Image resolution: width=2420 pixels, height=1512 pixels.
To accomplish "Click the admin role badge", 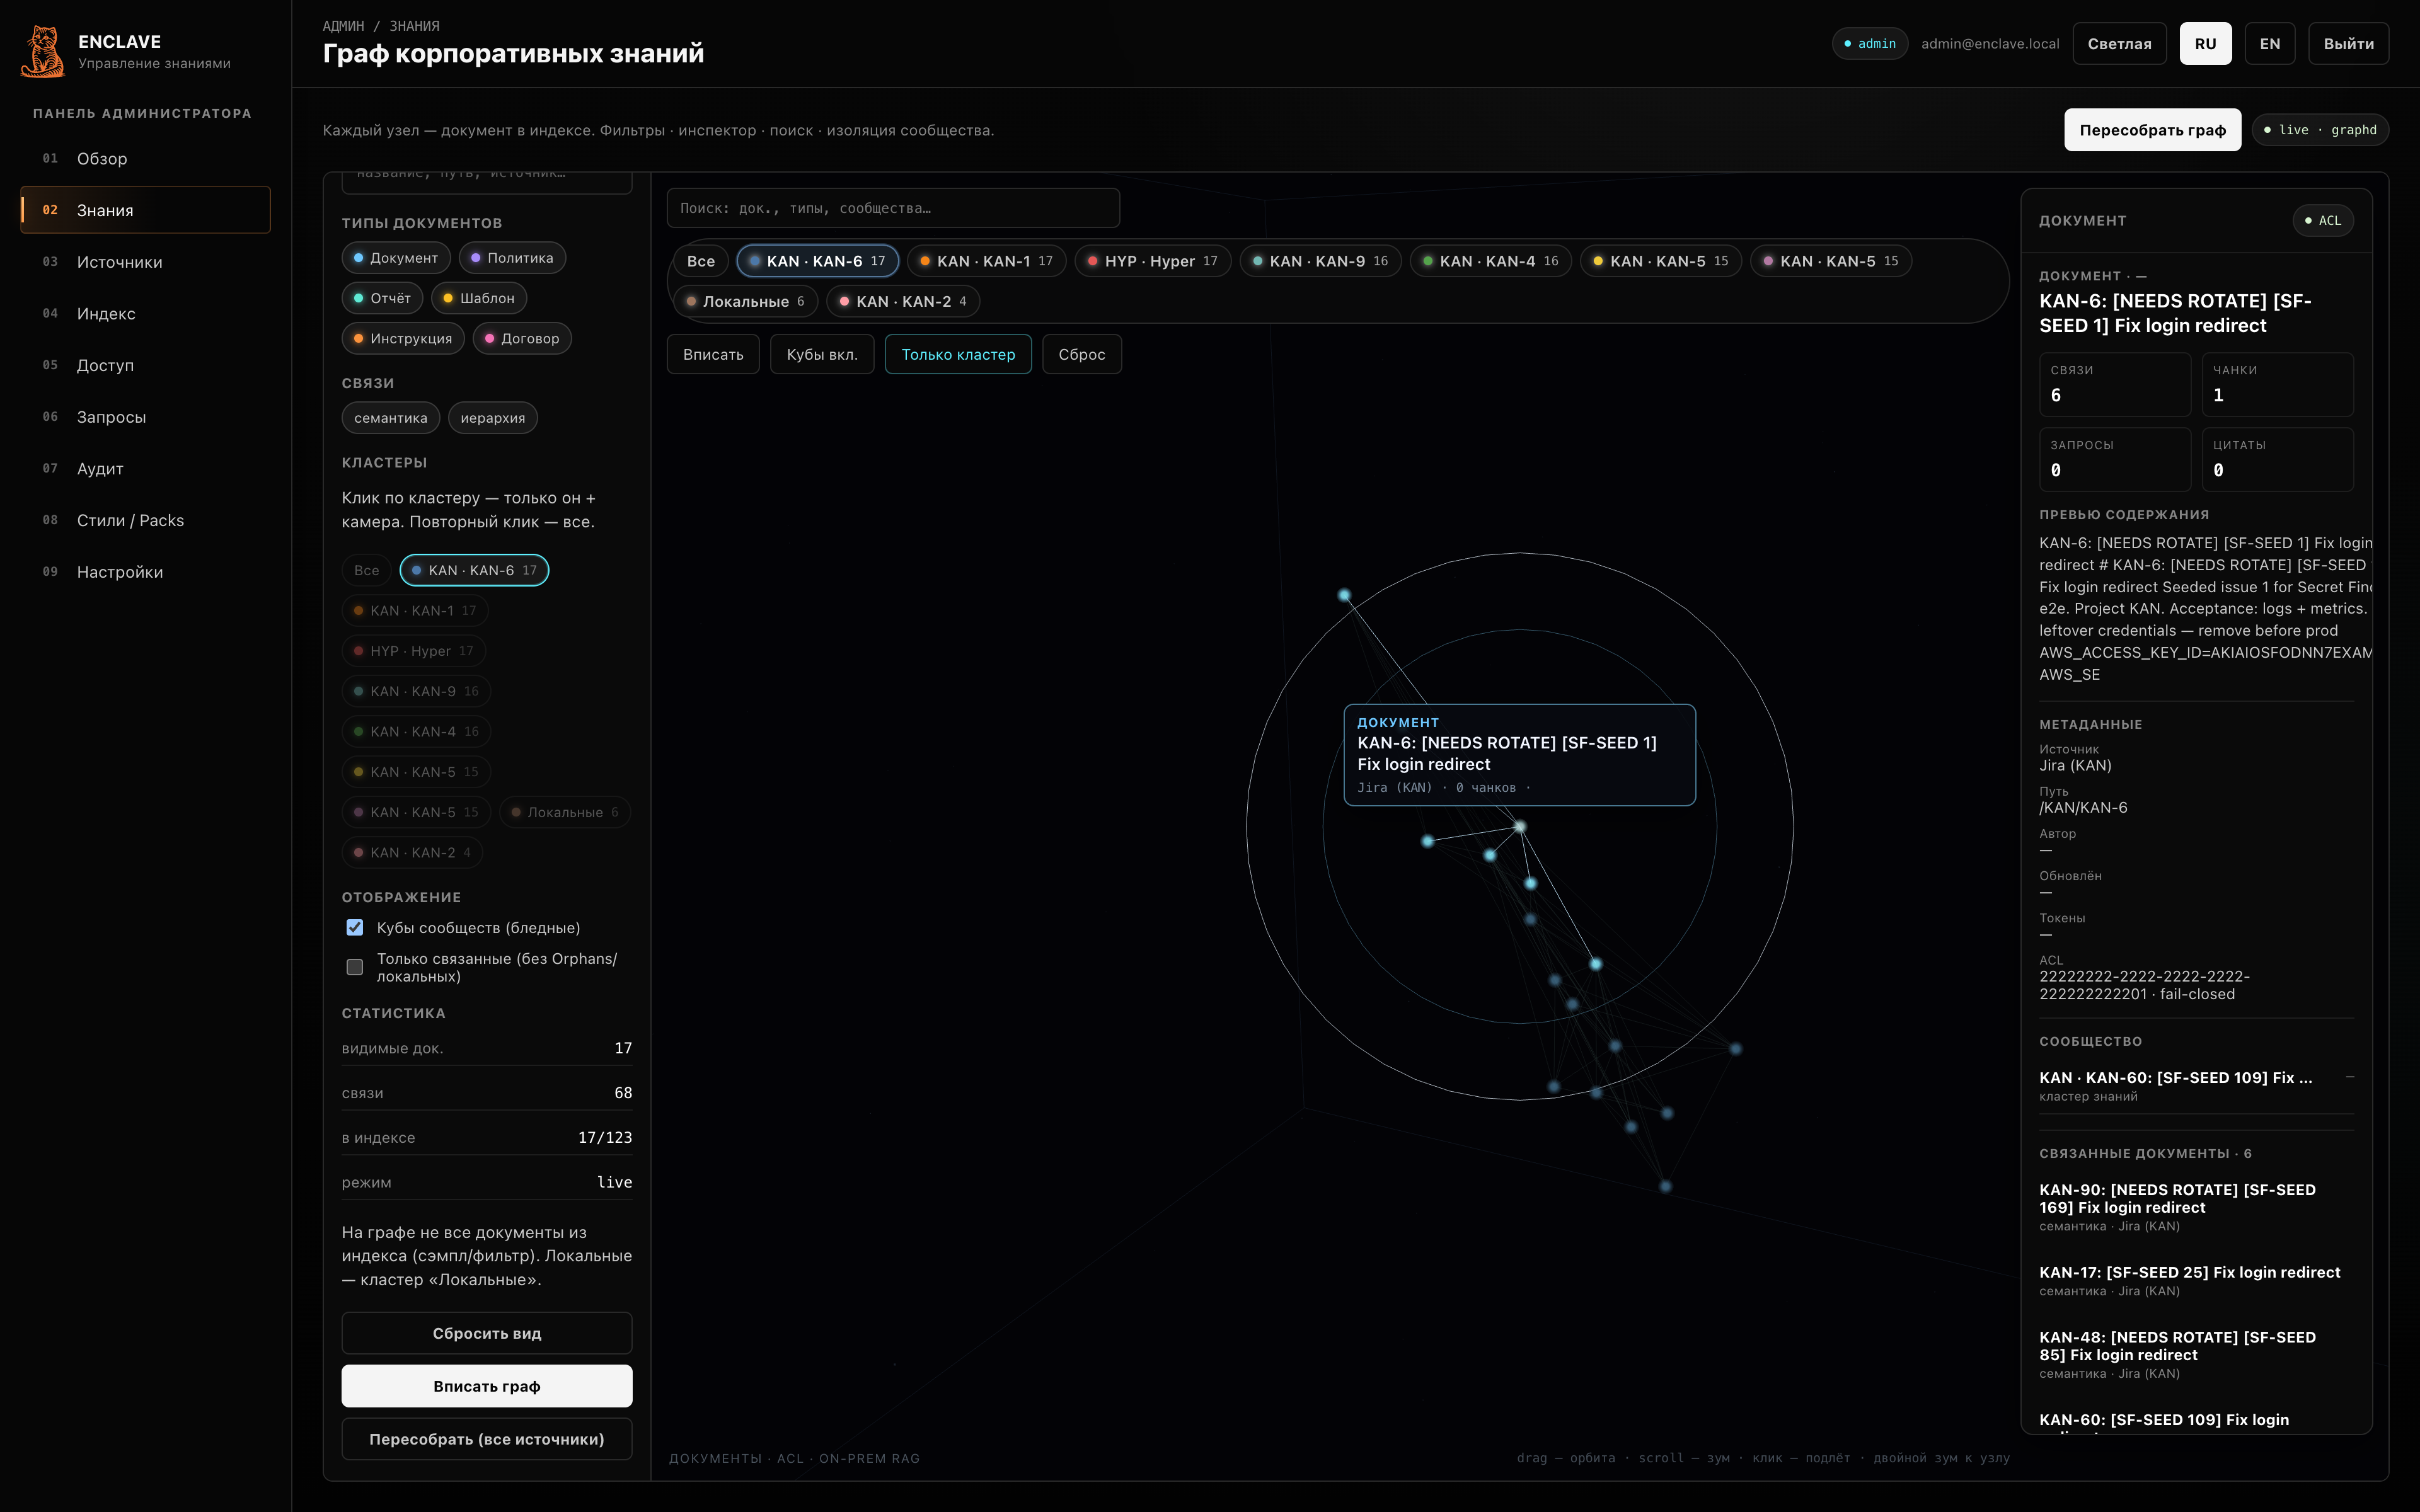I will pos(1869,44).
